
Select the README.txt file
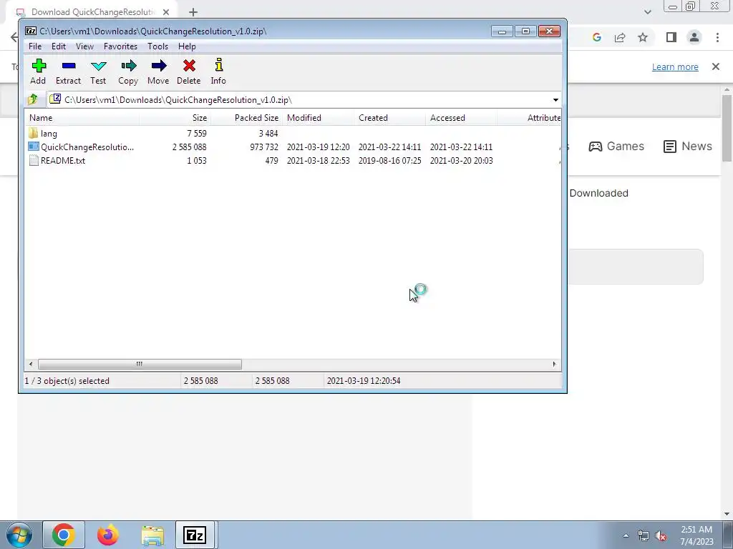click(x=57, y=161)
